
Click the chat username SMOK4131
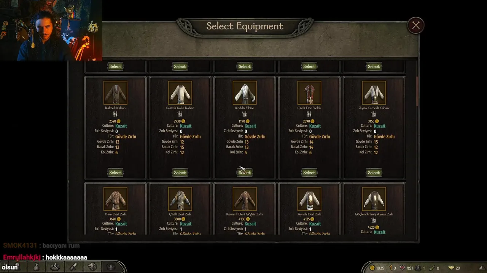tap(20, 246)
